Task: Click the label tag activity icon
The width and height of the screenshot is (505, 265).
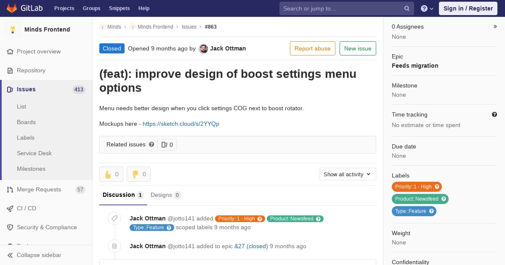Action: tap(114, 218)
